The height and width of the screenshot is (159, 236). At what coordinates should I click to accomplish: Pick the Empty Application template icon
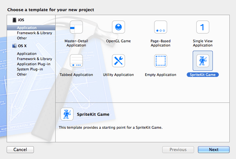pyautogui.click(x=160, y=61)
